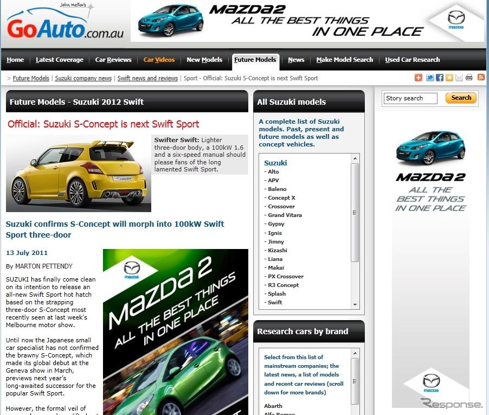Select Swift in the Suzuki models list
489x415 pixels.
tap(275, 302)
